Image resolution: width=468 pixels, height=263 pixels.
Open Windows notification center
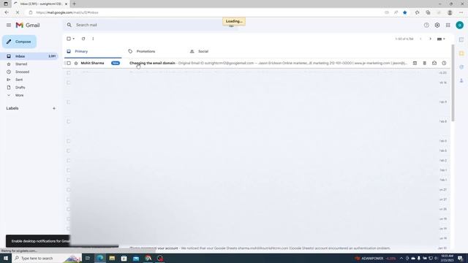[x=460, y=258]
